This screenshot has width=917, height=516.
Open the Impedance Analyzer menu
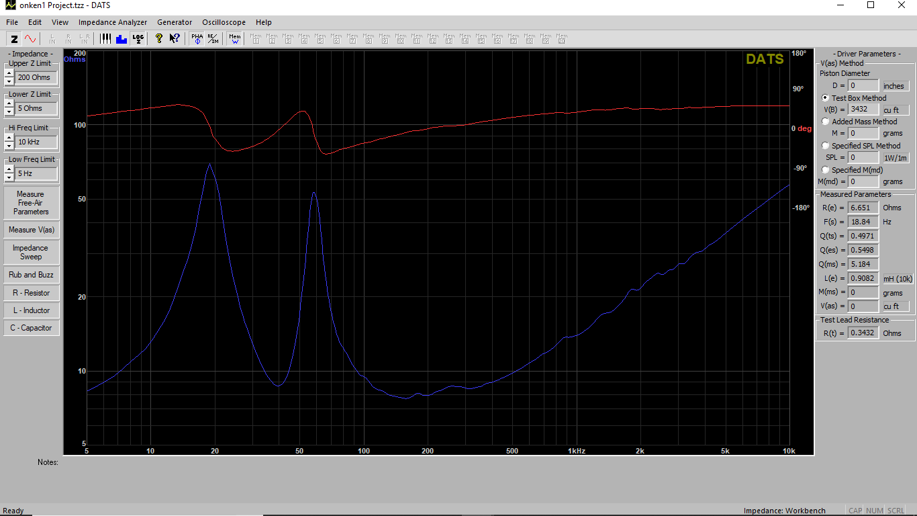113,22
